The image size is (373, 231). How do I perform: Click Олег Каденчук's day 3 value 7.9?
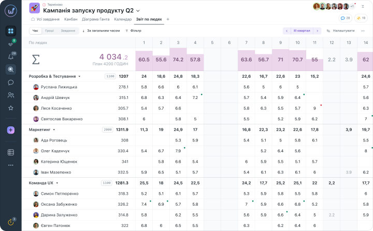pos(178,151)
